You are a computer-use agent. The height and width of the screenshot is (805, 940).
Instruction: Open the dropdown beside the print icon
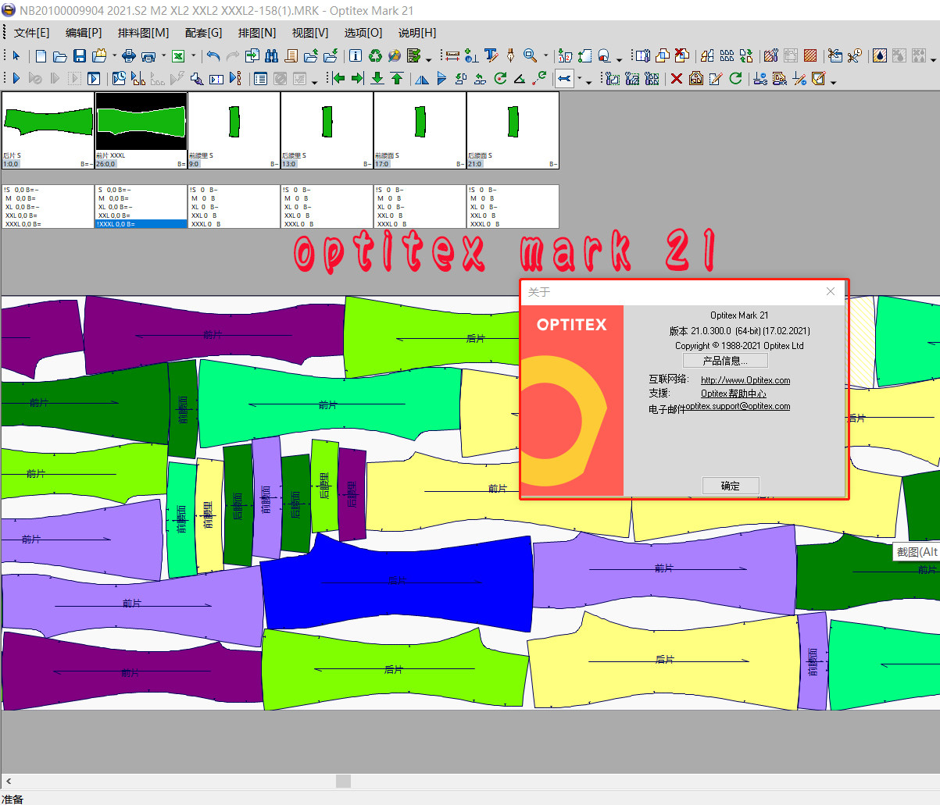162,55
